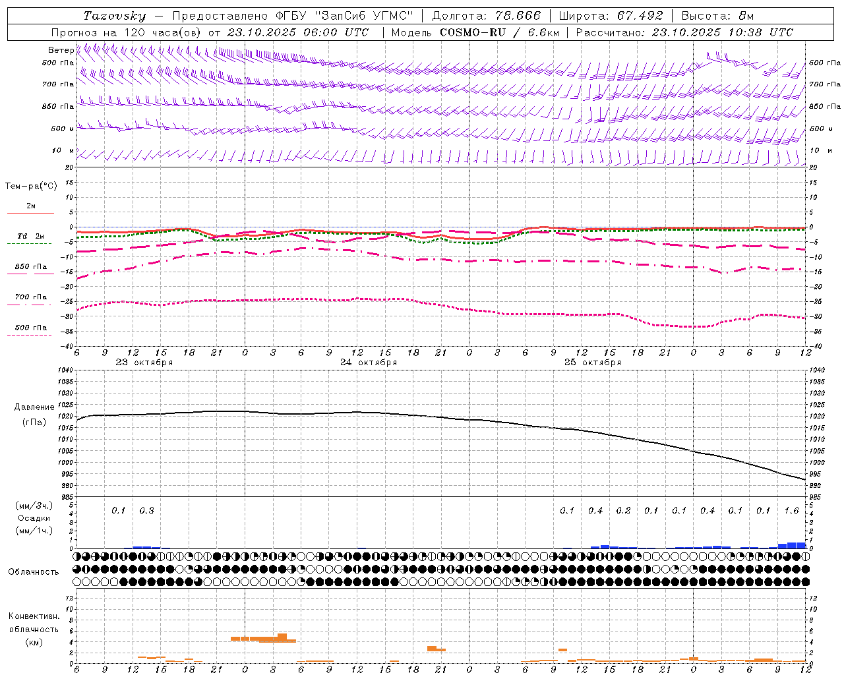
Task: Click the 850 гПа entry in temperature legend
Action: [x=30, y=267]
